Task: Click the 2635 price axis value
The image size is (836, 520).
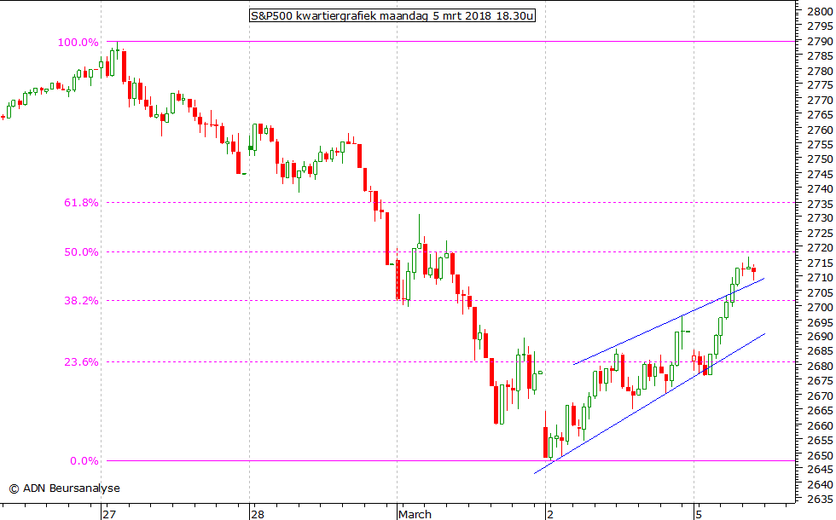Action: 821,500
